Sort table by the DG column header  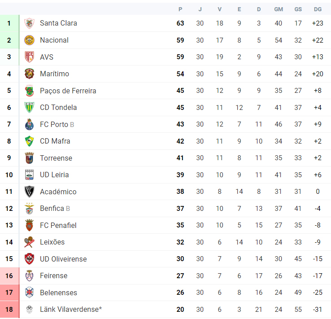tap(318, 9)
